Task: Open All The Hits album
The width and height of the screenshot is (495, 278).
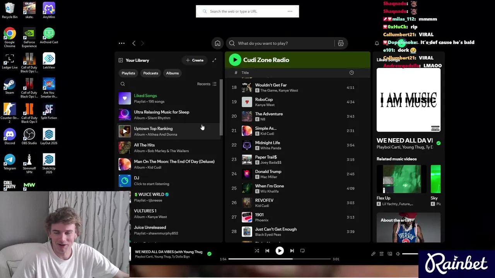Action: tap(169, 148)
